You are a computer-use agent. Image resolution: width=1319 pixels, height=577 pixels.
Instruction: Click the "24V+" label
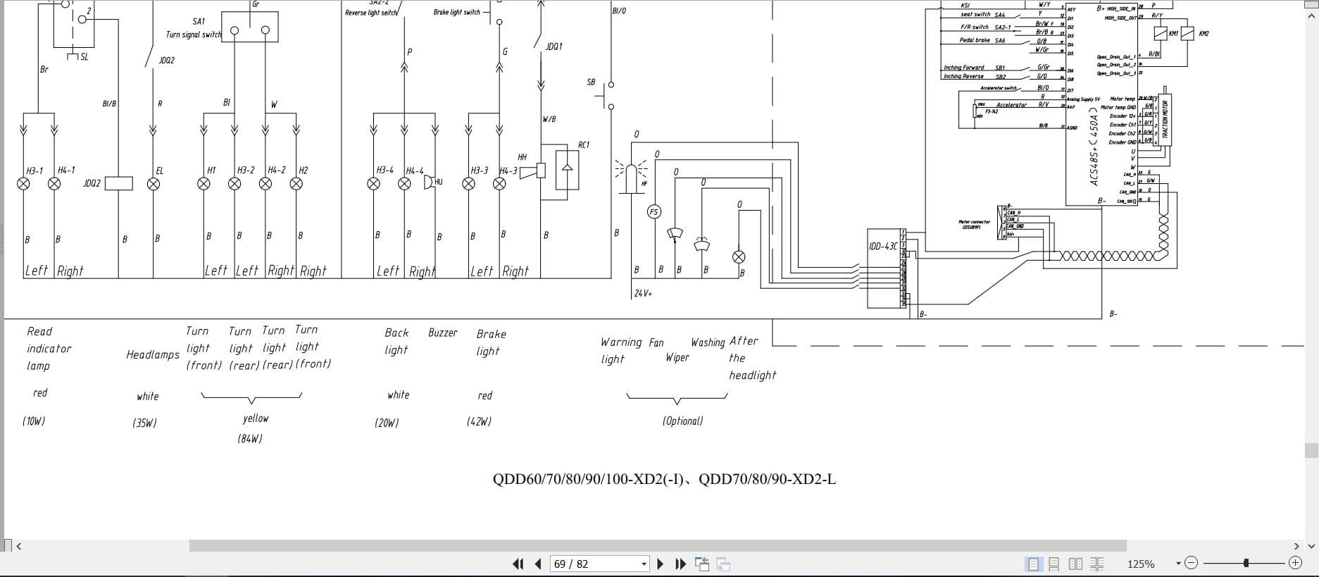[x=643, y=293]
